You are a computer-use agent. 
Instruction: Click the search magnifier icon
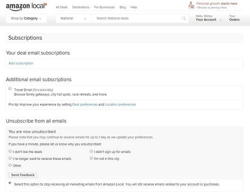(x=183, y=19)
